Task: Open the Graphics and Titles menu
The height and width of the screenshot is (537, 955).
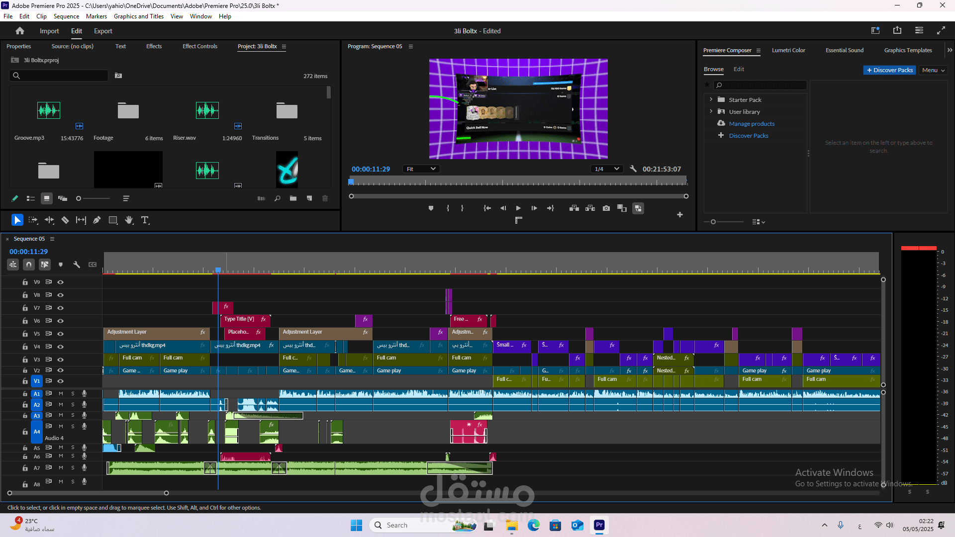Action: pos(139,16)
